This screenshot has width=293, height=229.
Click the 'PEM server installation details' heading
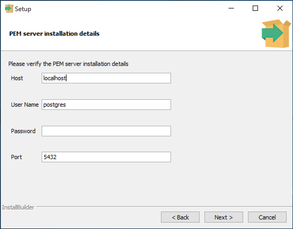point(54,34)
